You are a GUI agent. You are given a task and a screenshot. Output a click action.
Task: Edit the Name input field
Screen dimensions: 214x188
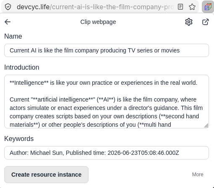pyautogui.click(x=107, y=50)
